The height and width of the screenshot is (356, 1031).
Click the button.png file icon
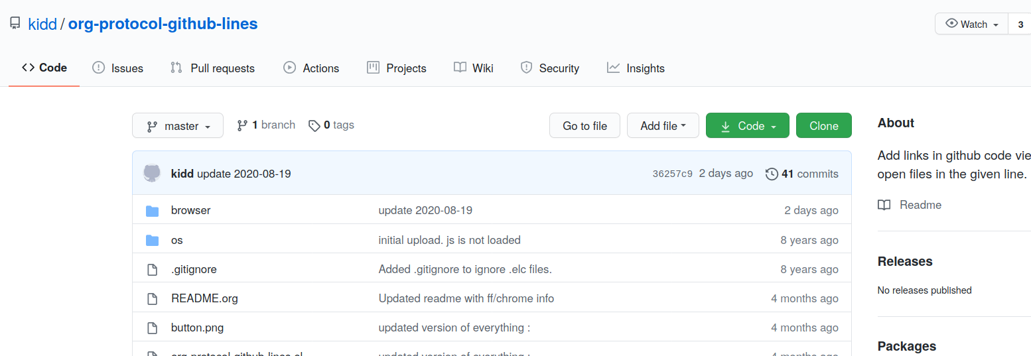click(152, 327)
